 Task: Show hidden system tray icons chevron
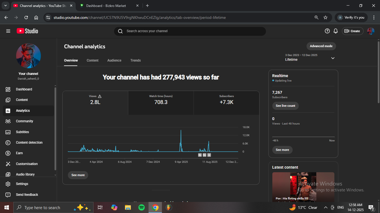[325, 207]
